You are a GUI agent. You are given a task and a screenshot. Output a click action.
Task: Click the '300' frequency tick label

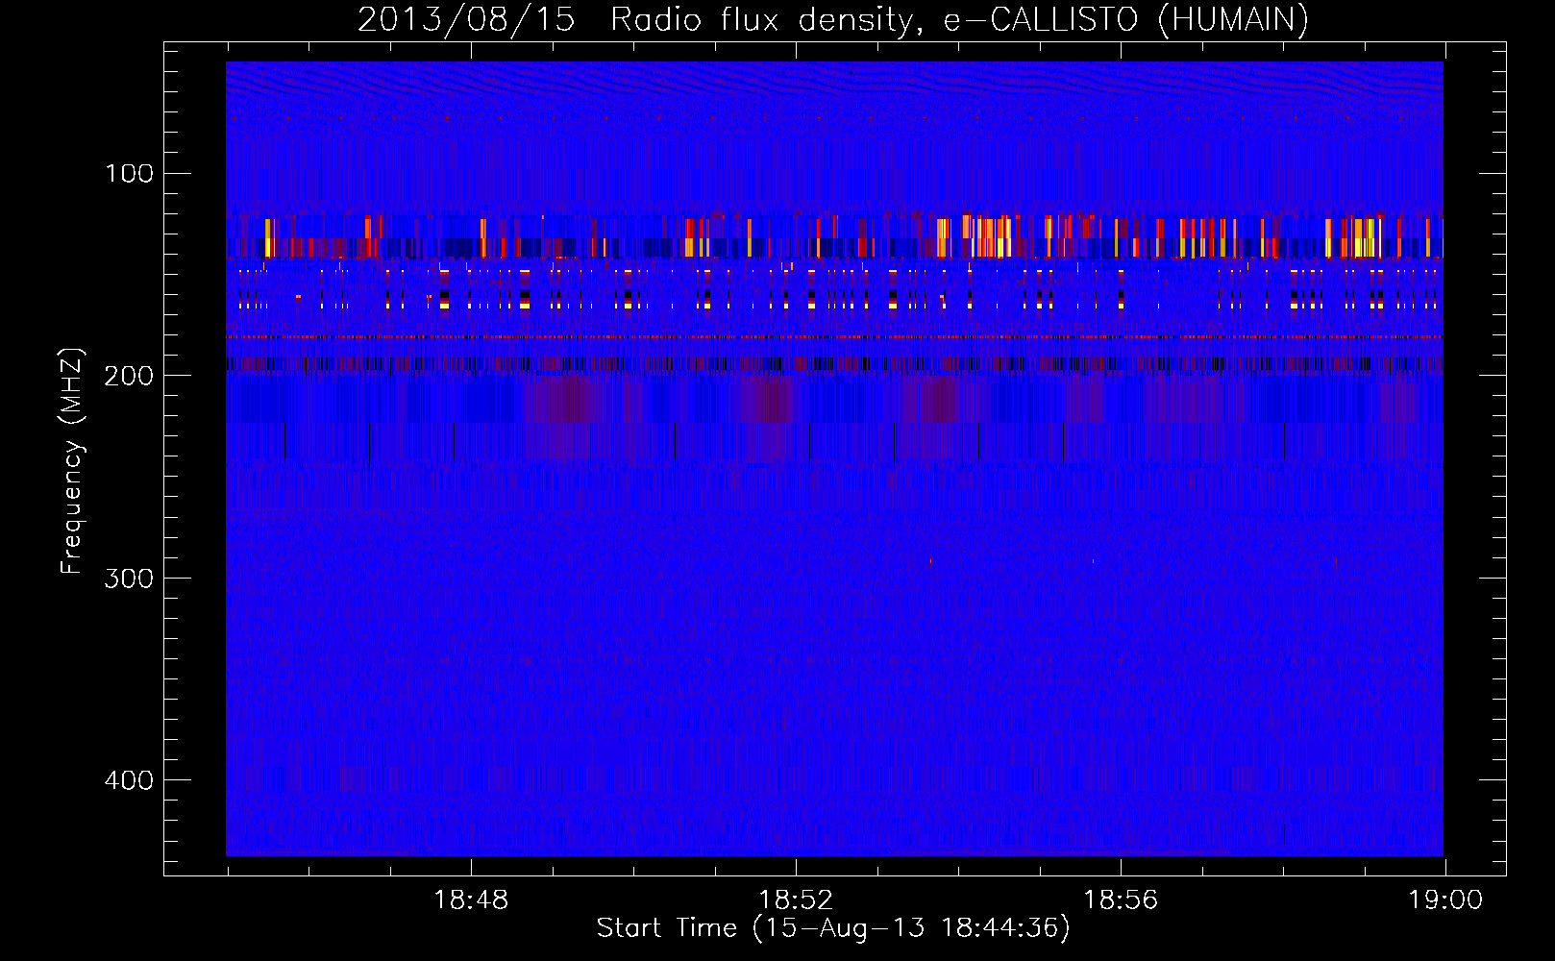pyautogui.click(x=129, y=578)
